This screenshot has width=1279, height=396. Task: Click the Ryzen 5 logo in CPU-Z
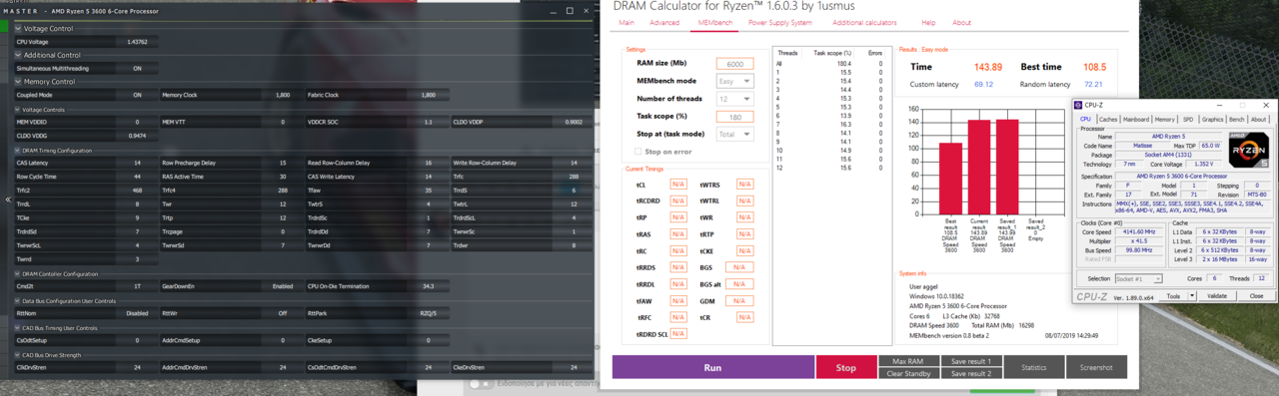pyautogui.click(x=1249, y=151)
